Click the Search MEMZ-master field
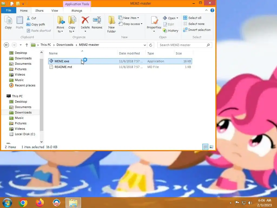The height and width of the screenshot is (208, 277). pyautogui.click(x=184, y=45)
